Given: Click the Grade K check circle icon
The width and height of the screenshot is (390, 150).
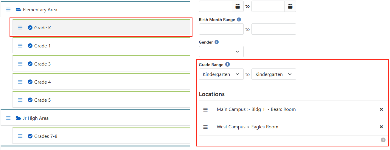Looking at the screenshot, I should pyautogui.click(x=30, y=28).
